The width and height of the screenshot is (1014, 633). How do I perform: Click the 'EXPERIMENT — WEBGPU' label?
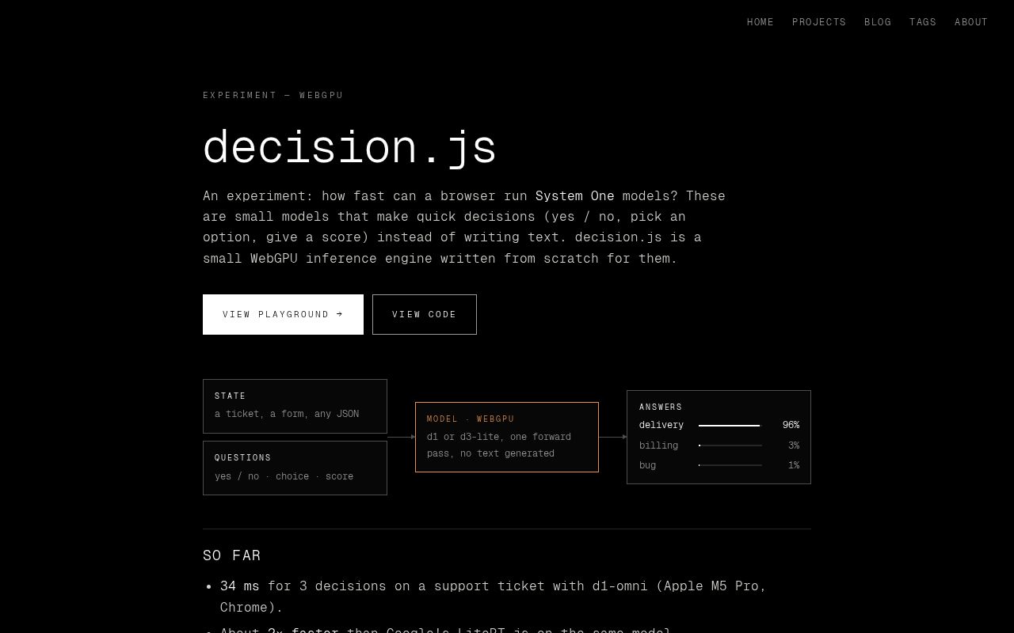tap(273, 95)
